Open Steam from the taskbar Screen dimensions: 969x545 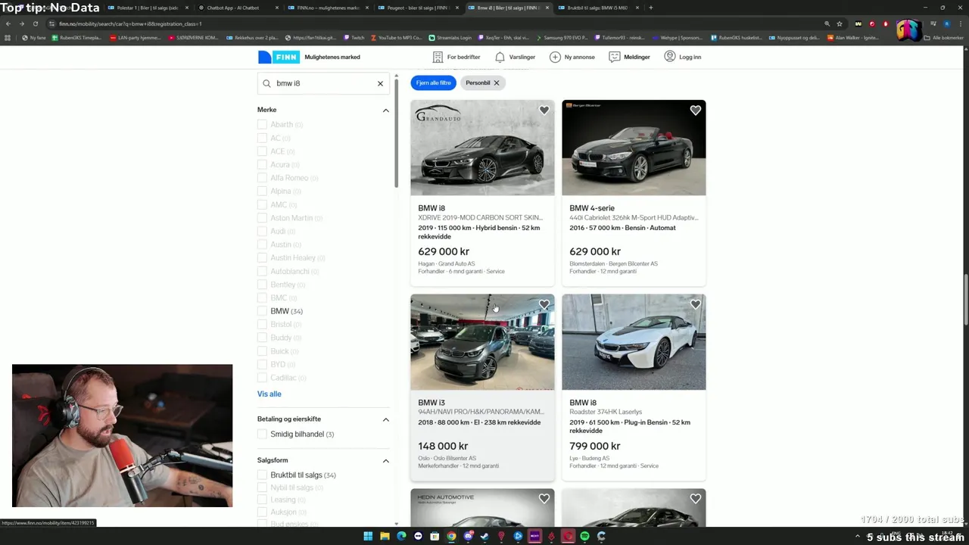click(484, 536)
